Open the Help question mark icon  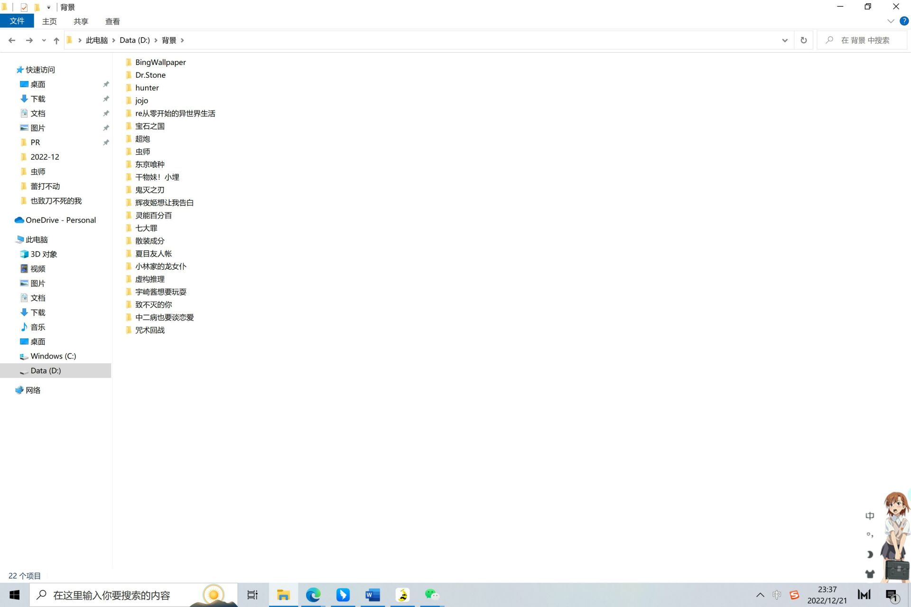tap(904, 21)
